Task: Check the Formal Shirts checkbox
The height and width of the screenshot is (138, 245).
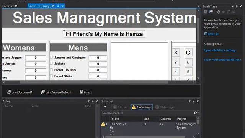Action: 51,76
